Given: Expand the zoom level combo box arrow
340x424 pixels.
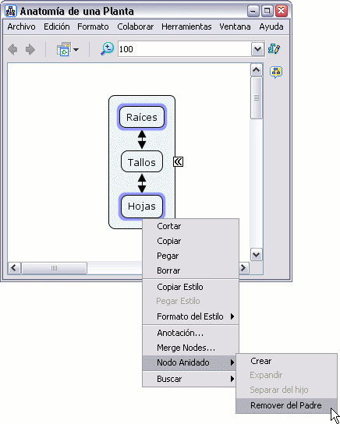Looking at the screenshot, I should point(257,49).
